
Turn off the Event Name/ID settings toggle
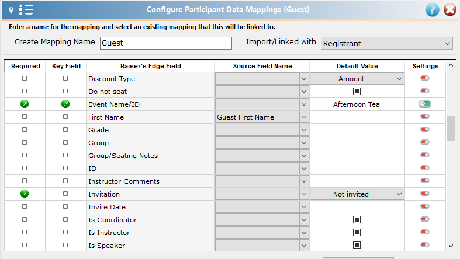pyautogui.click(x=425, y=104)
